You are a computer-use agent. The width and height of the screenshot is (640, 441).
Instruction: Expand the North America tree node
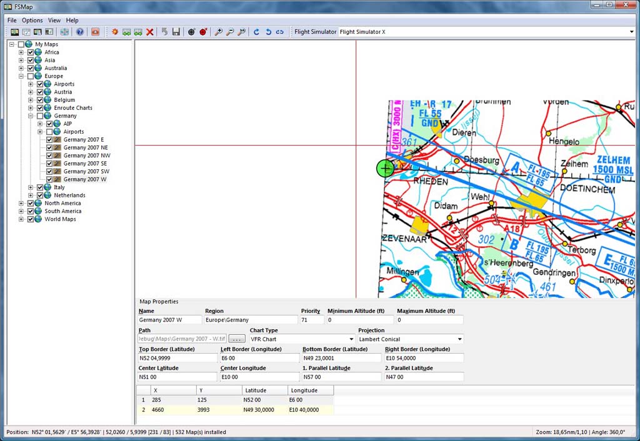tap(21, 203)
